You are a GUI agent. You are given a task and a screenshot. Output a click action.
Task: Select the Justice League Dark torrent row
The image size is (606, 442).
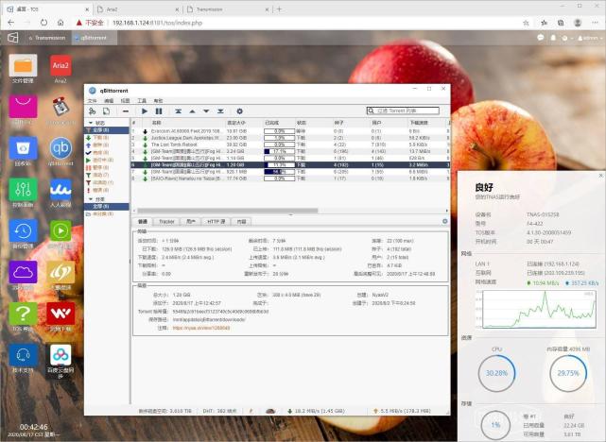point(290,138)
